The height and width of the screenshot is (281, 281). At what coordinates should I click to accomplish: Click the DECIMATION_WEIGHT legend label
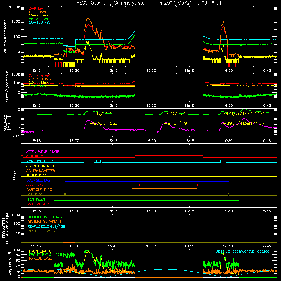[x=45, y=222]
